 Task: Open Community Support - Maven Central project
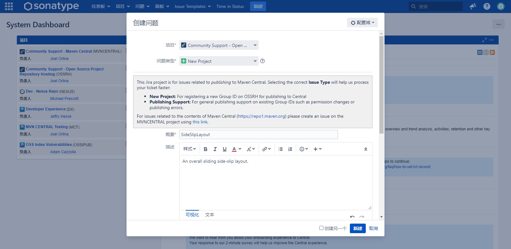point(59,51)
